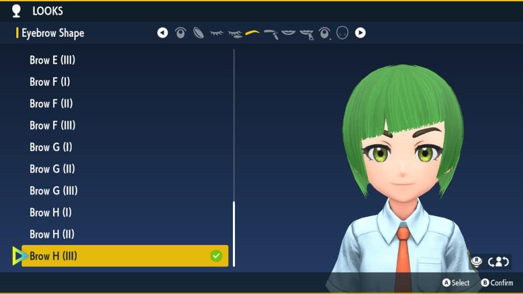Go to the next looks category arrow
Viewport: 523px width, 294px height.
tap(360, 33)
